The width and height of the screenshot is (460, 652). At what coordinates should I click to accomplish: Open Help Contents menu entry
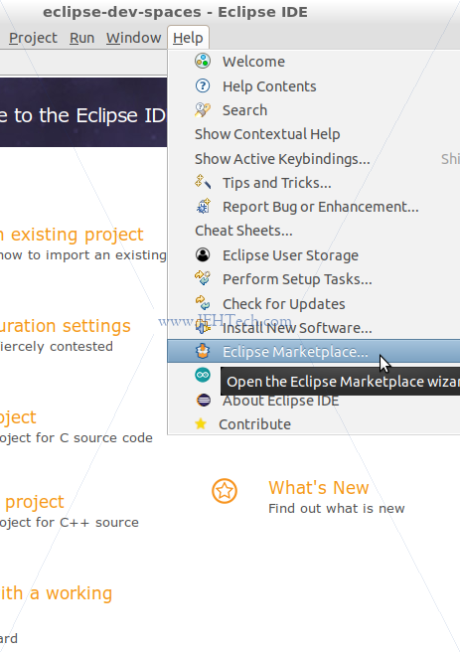[x=269, y=86]
